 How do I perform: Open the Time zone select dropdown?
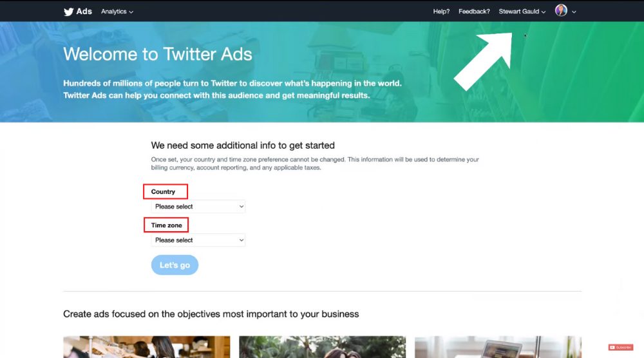(198, 240)
